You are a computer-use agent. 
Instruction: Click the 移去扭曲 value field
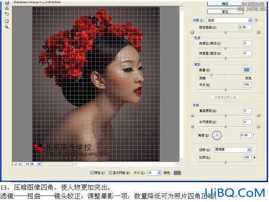(245, 27)
